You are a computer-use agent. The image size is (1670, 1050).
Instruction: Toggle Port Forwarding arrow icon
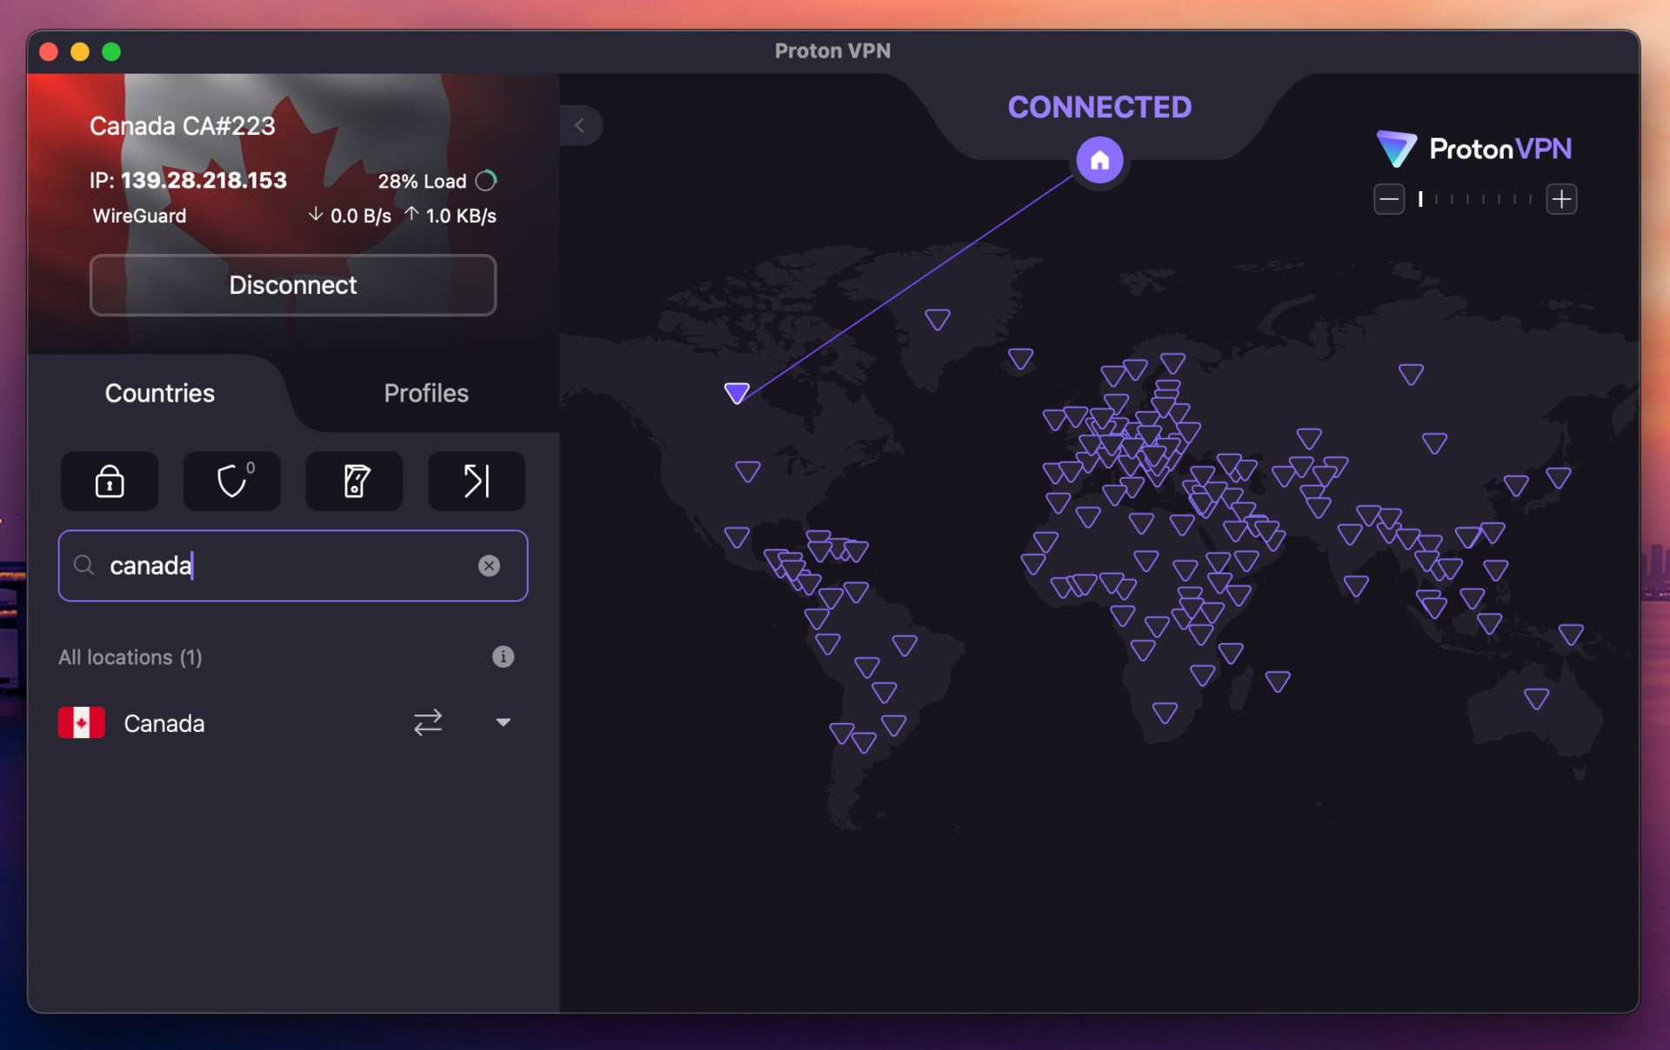477,481
